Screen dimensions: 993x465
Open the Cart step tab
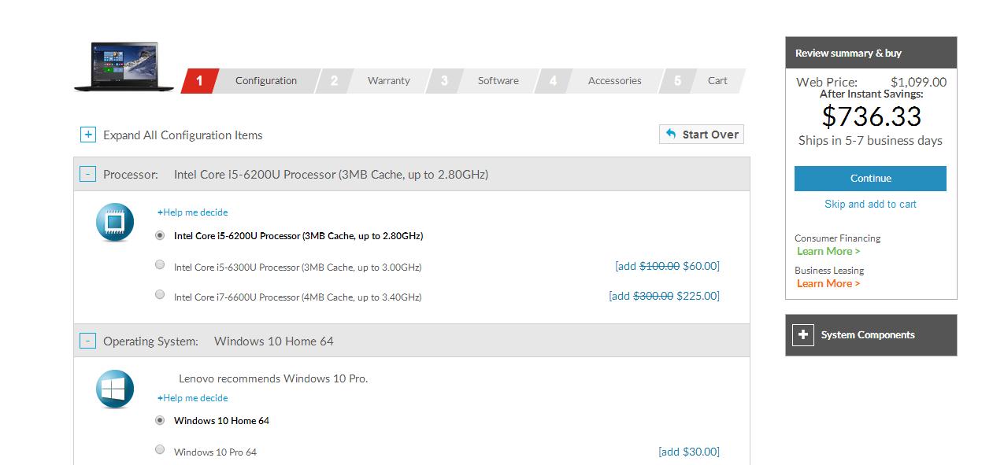[717, 81]
